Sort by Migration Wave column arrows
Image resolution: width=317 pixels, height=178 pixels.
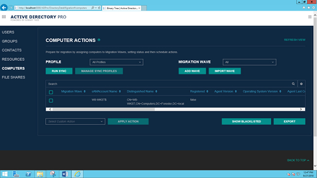click(85, 91)
